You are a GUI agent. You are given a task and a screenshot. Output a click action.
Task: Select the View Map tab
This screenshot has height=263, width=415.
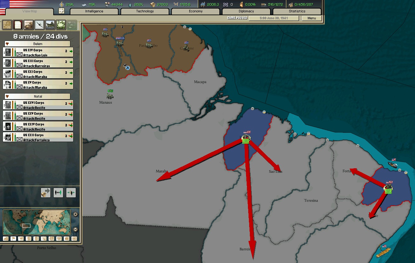[x=29, y=11]
